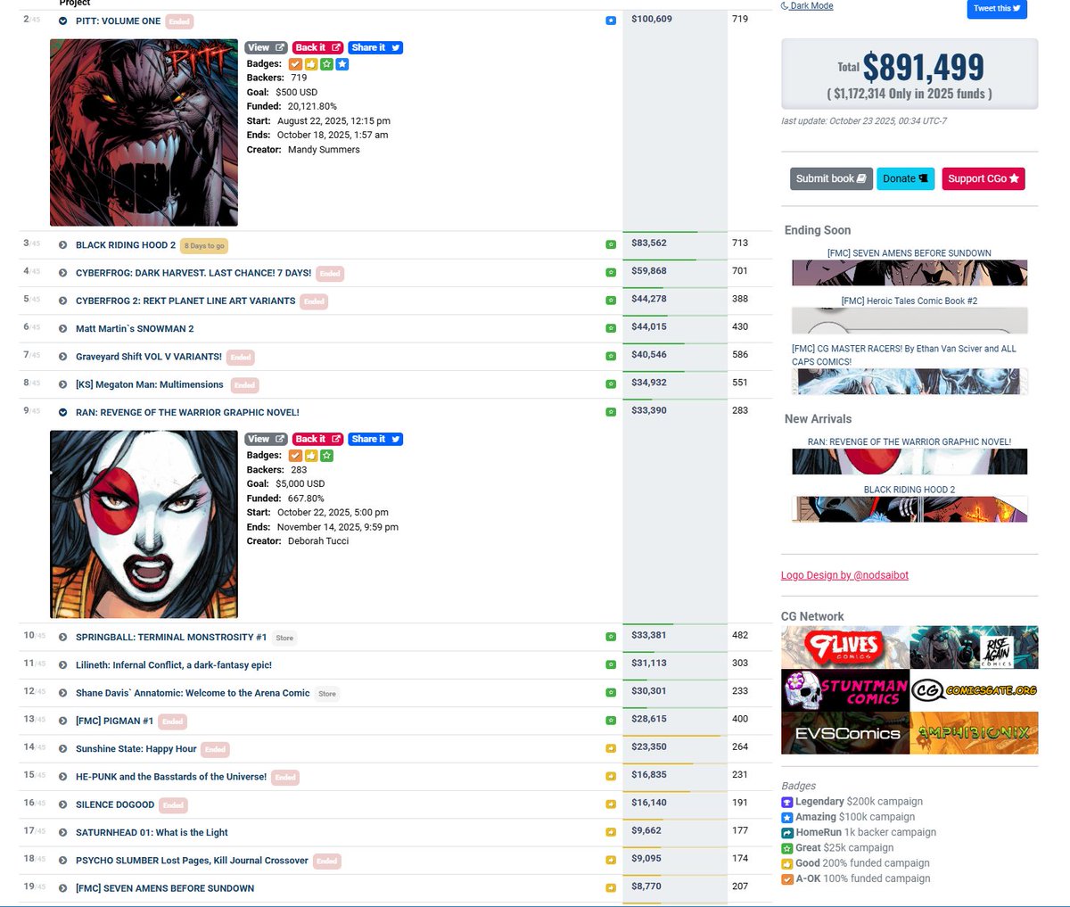Click the Donate button
This screenshot has width=1070, height=907.
(905, 178)
